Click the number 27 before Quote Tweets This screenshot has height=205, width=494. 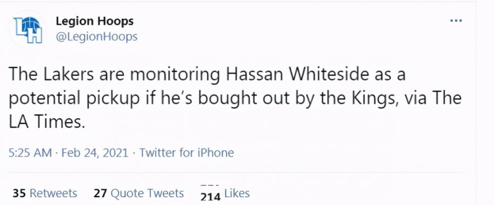click(100, 193)
